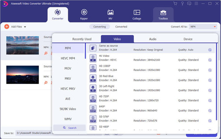Click the orange plus Add Files icon
This screenshot has height=139, width=221.
tap(6, 26)
